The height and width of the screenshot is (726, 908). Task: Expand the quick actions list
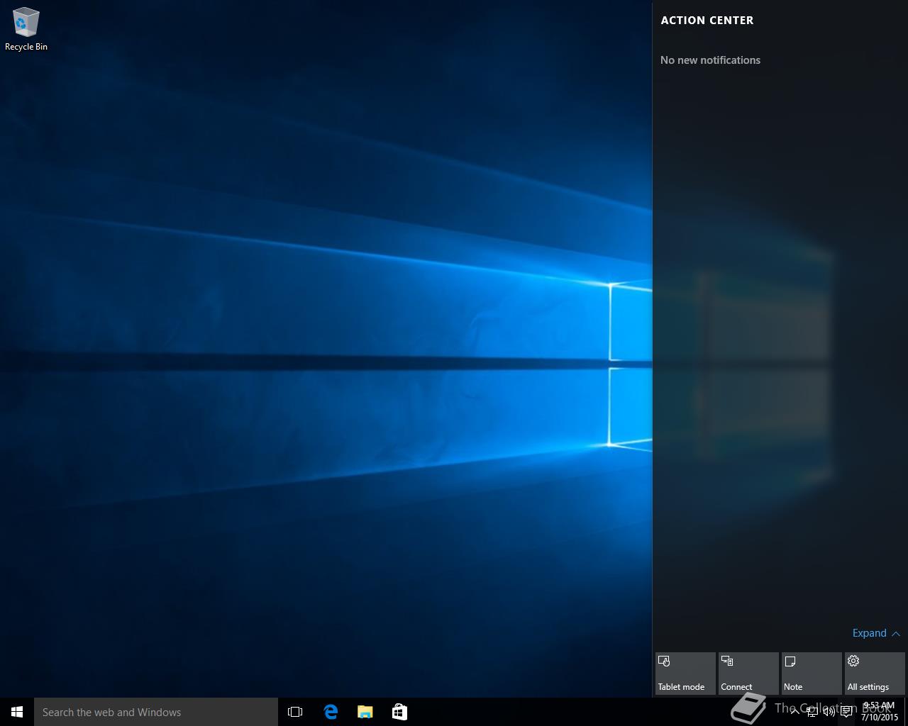pyautogui.click(x=876, y=633)
